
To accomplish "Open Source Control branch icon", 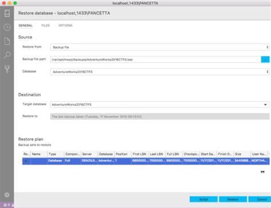I will [x=7, y=69].
